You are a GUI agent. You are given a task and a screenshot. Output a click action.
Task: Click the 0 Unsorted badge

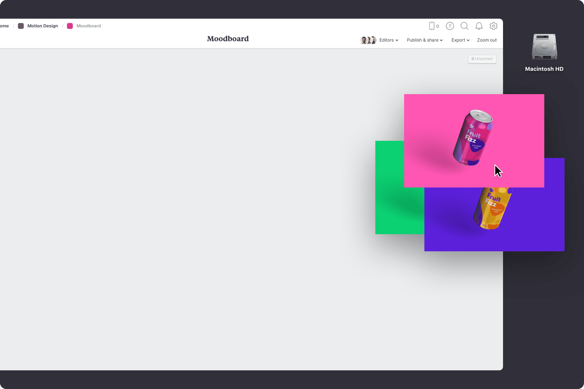tap(482, 59)
